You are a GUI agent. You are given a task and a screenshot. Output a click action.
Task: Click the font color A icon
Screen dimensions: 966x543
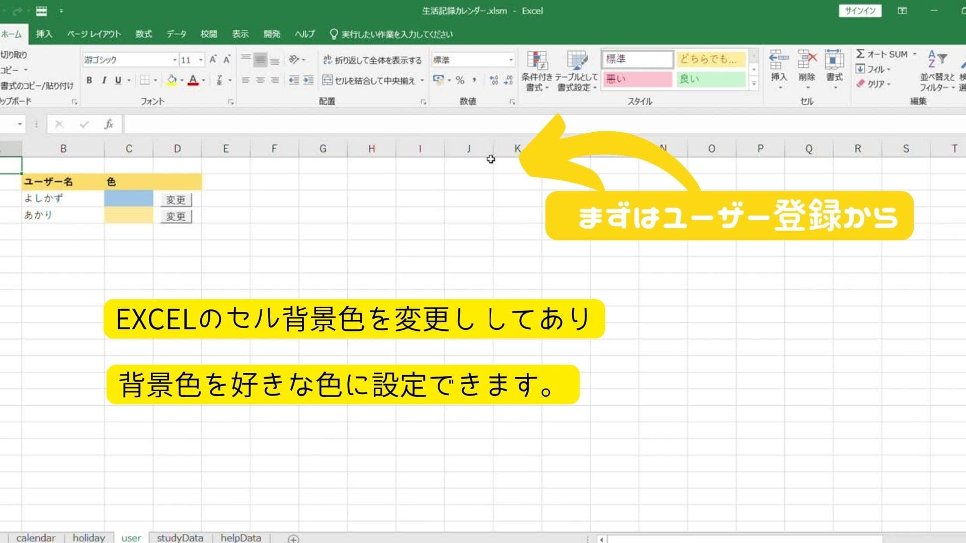tap(193, 80)
